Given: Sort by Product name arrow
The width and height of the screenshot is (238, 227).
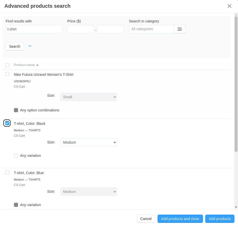Looking at the screenshot, I should coord(37,65).
